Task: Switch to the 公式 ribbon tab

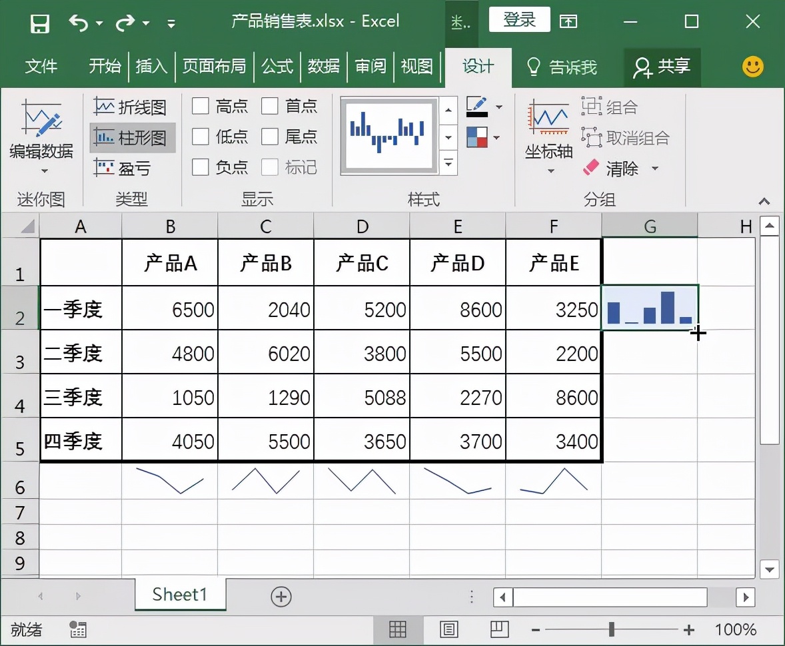Action: (x=277, y=67)
